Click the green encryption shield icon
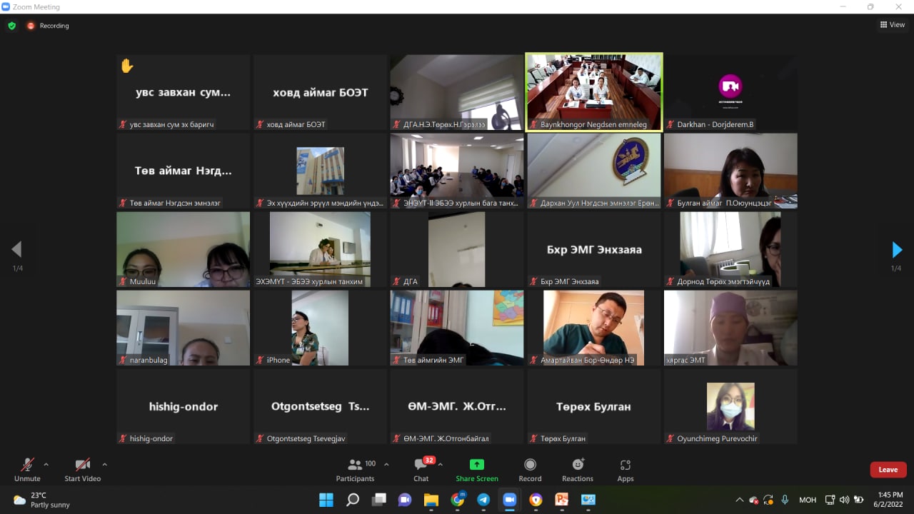The image size is (914, 514). (x=11, y=26)
